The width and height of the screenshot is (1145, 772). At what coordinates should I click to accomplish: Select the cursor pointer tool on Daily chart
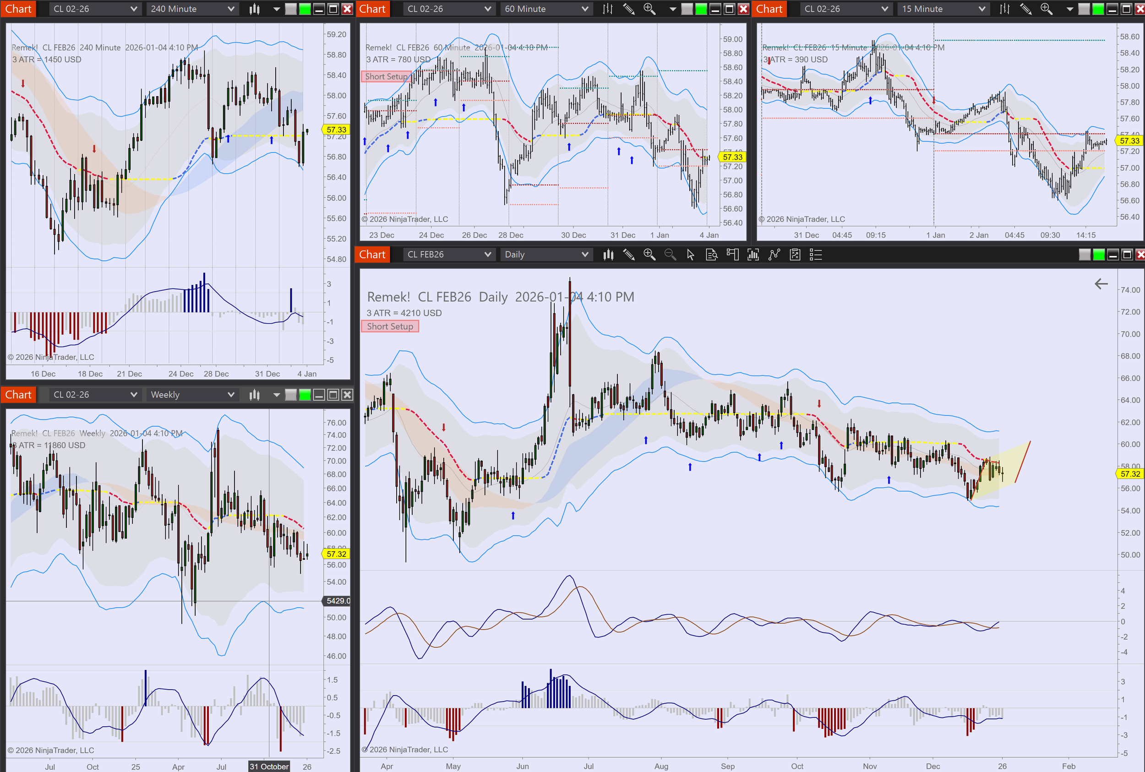point(691,255)
